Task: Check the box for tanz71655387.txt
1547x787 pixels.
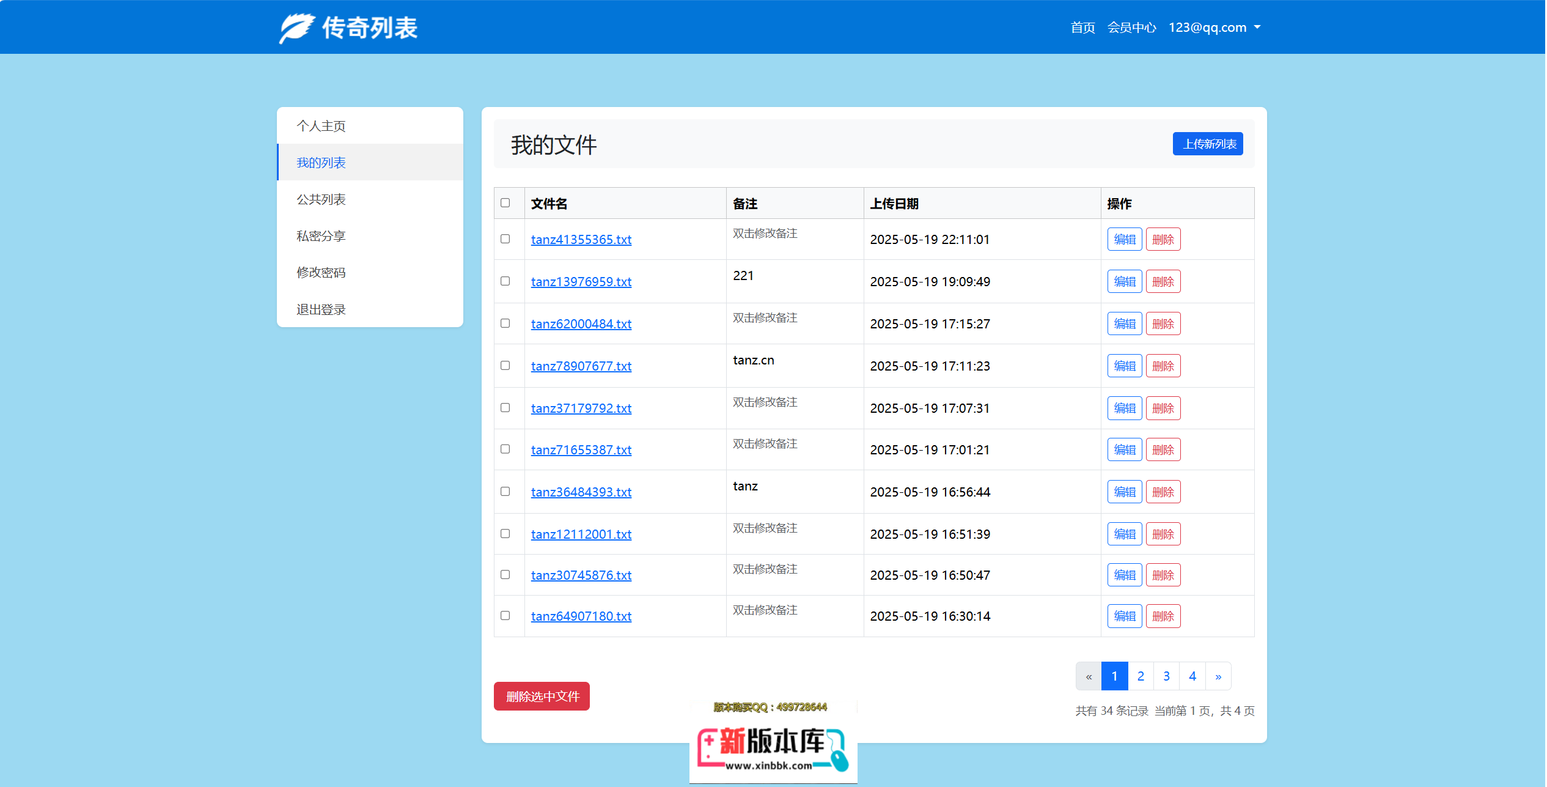Action: point(505,449)
